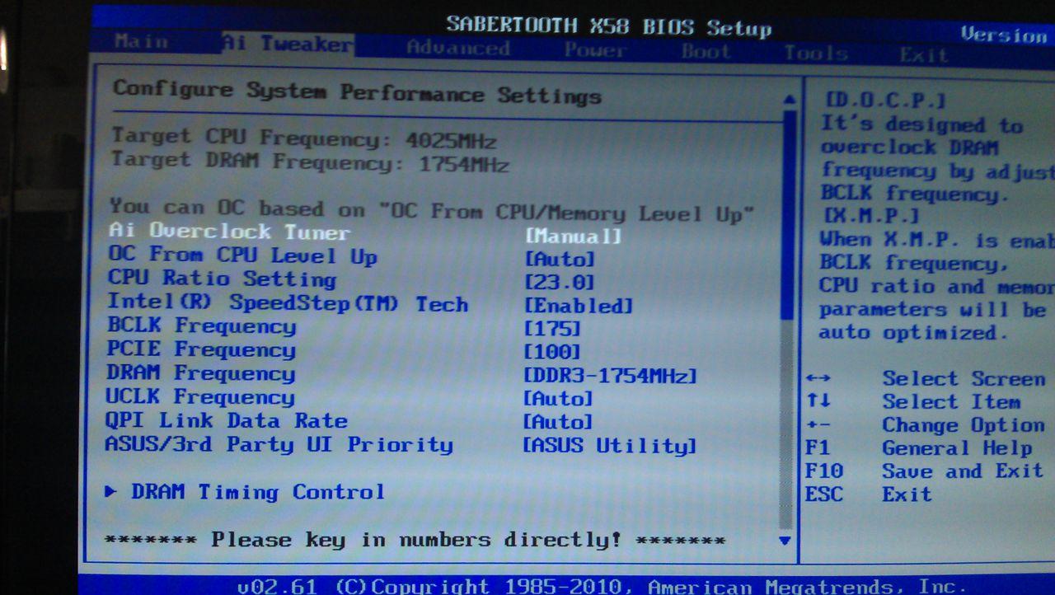The width and height of the screenshot is (1055, 595).
Task: Open the Tools tab
Action: [816, 54]
